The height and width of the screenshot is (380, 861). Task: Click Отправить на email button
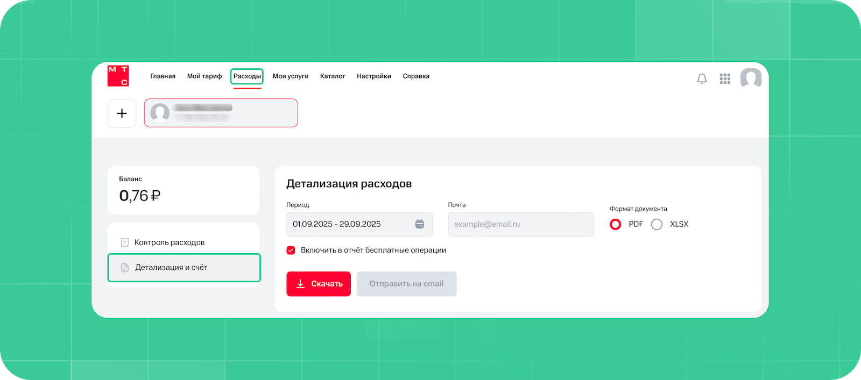tap(406, 284)
